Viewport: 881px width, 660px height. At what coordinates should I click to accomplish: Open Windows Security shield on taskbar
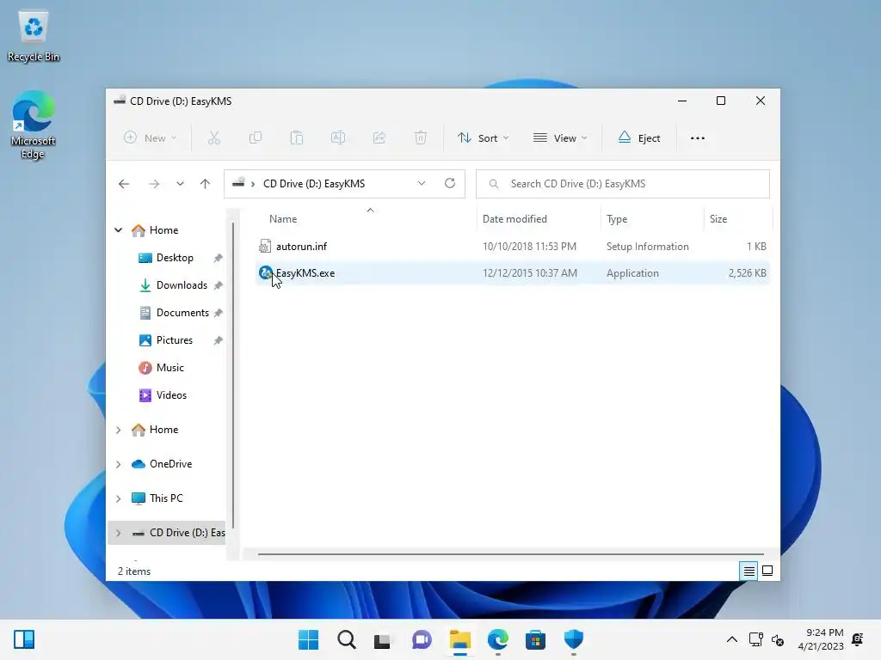(x=574, y=639)
